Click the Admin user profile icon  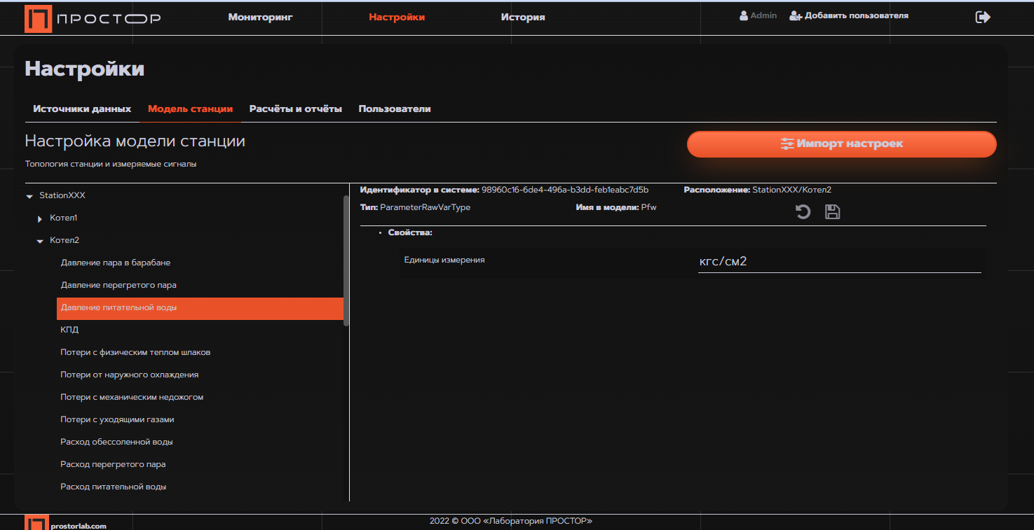[744, 15]
